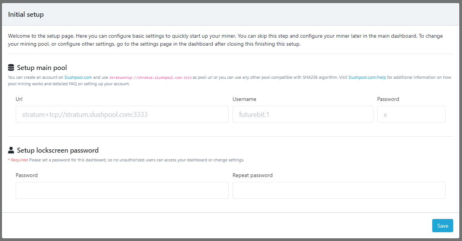Click the Username field label
Viewport: 462px width, 241px height.
(244, 99)
